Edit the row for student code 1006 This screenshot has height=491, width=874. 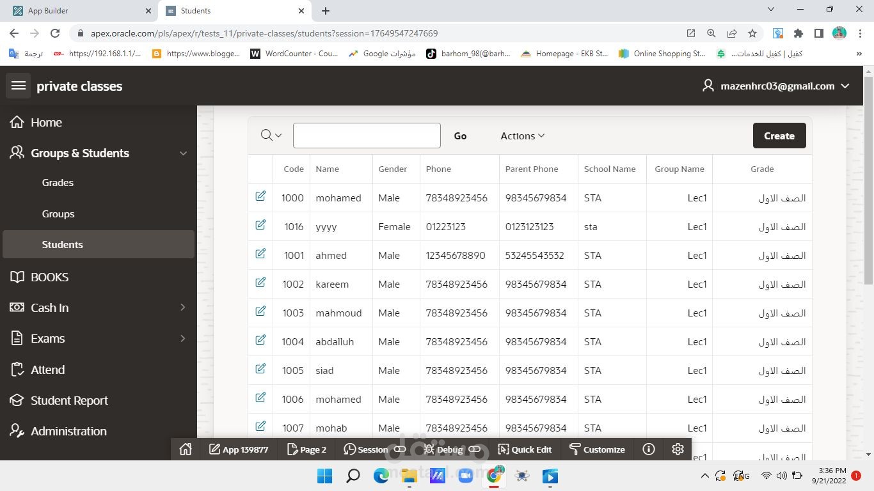click(x=260, y=398)
